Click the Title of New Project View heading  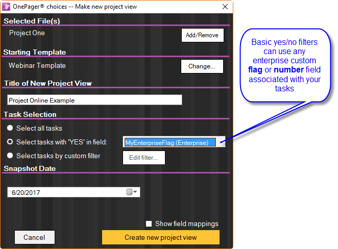click(48, 83)
